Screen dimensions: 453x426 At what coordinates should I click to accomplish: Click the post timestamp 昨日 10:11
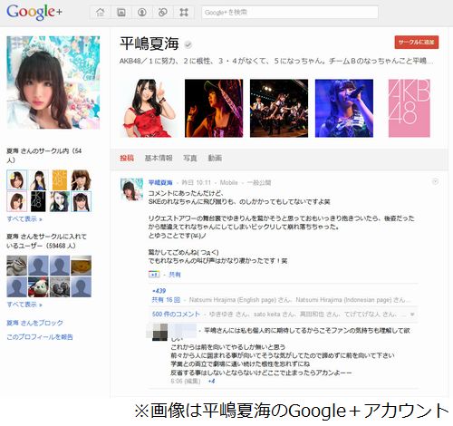pyautogui.click(x=196, y=183)
